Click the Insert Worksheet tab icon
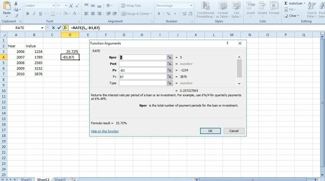Screen dimensions: 325x181 click(73, 179)
